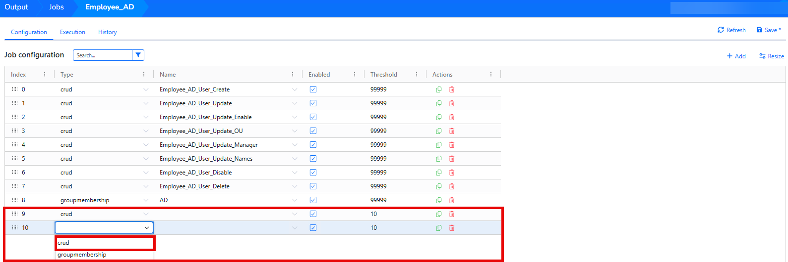Expand Name dropdown for Employee_AD_User_Create
Screen dimensions: 788x262
295,89
